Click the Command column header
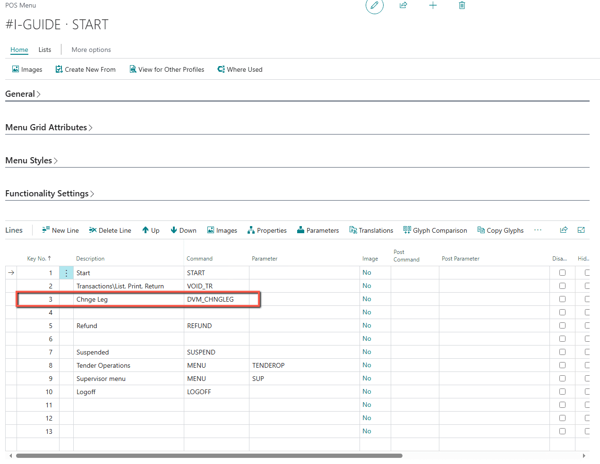 [199, 259]
